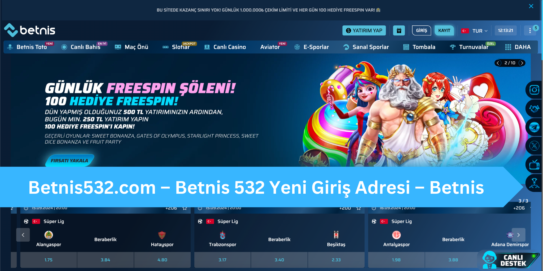This screenshot has height=271, width=543.
Task: Open Aviator menu item
Action: click(x=270, y=47)
